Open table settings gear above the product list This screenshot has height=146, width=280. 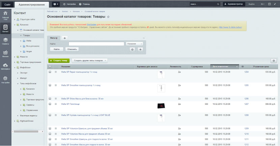274,60
